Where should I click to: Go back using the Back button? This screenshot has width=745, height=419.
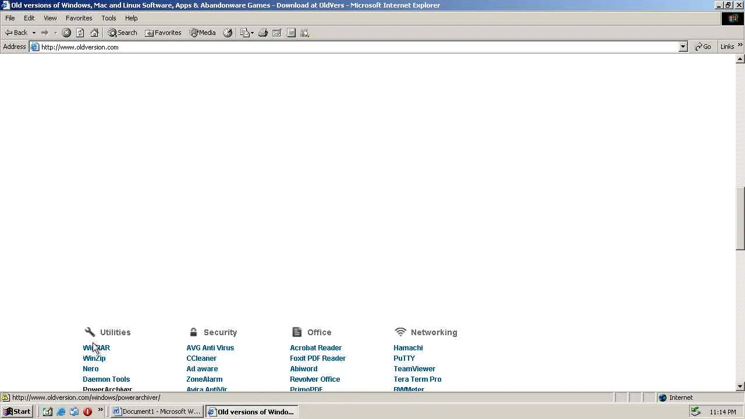click(x=16, y=33)
